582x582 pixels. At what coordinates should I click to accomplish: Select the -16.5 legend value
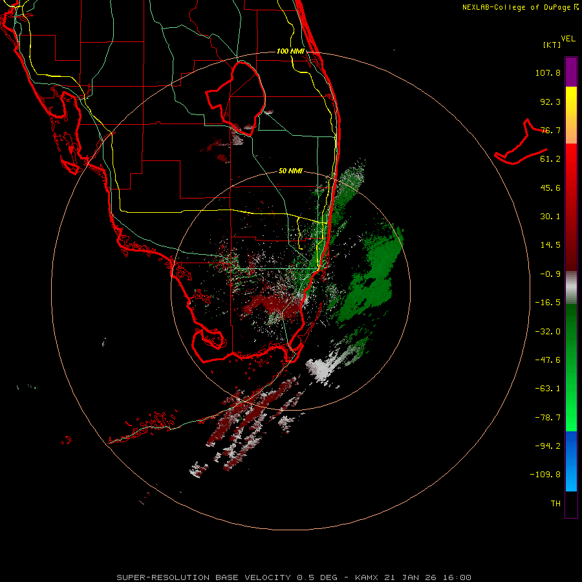(x=548, y=303)
